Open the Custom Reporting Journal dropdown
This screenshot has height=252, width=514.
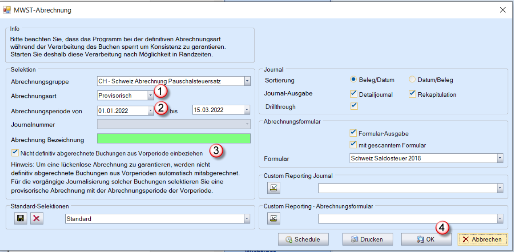(x=500, y=188)
